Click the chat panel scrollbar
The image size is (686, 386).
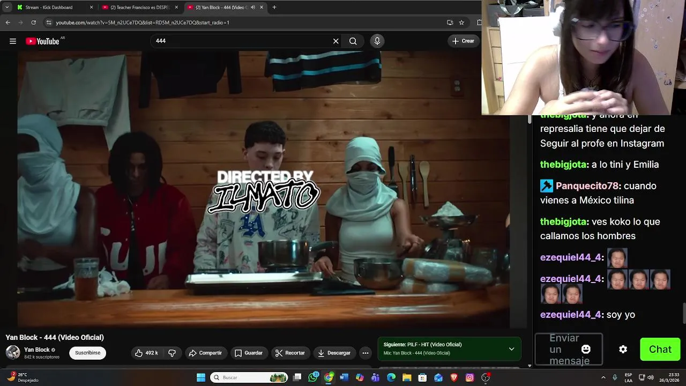pos(683,314)
